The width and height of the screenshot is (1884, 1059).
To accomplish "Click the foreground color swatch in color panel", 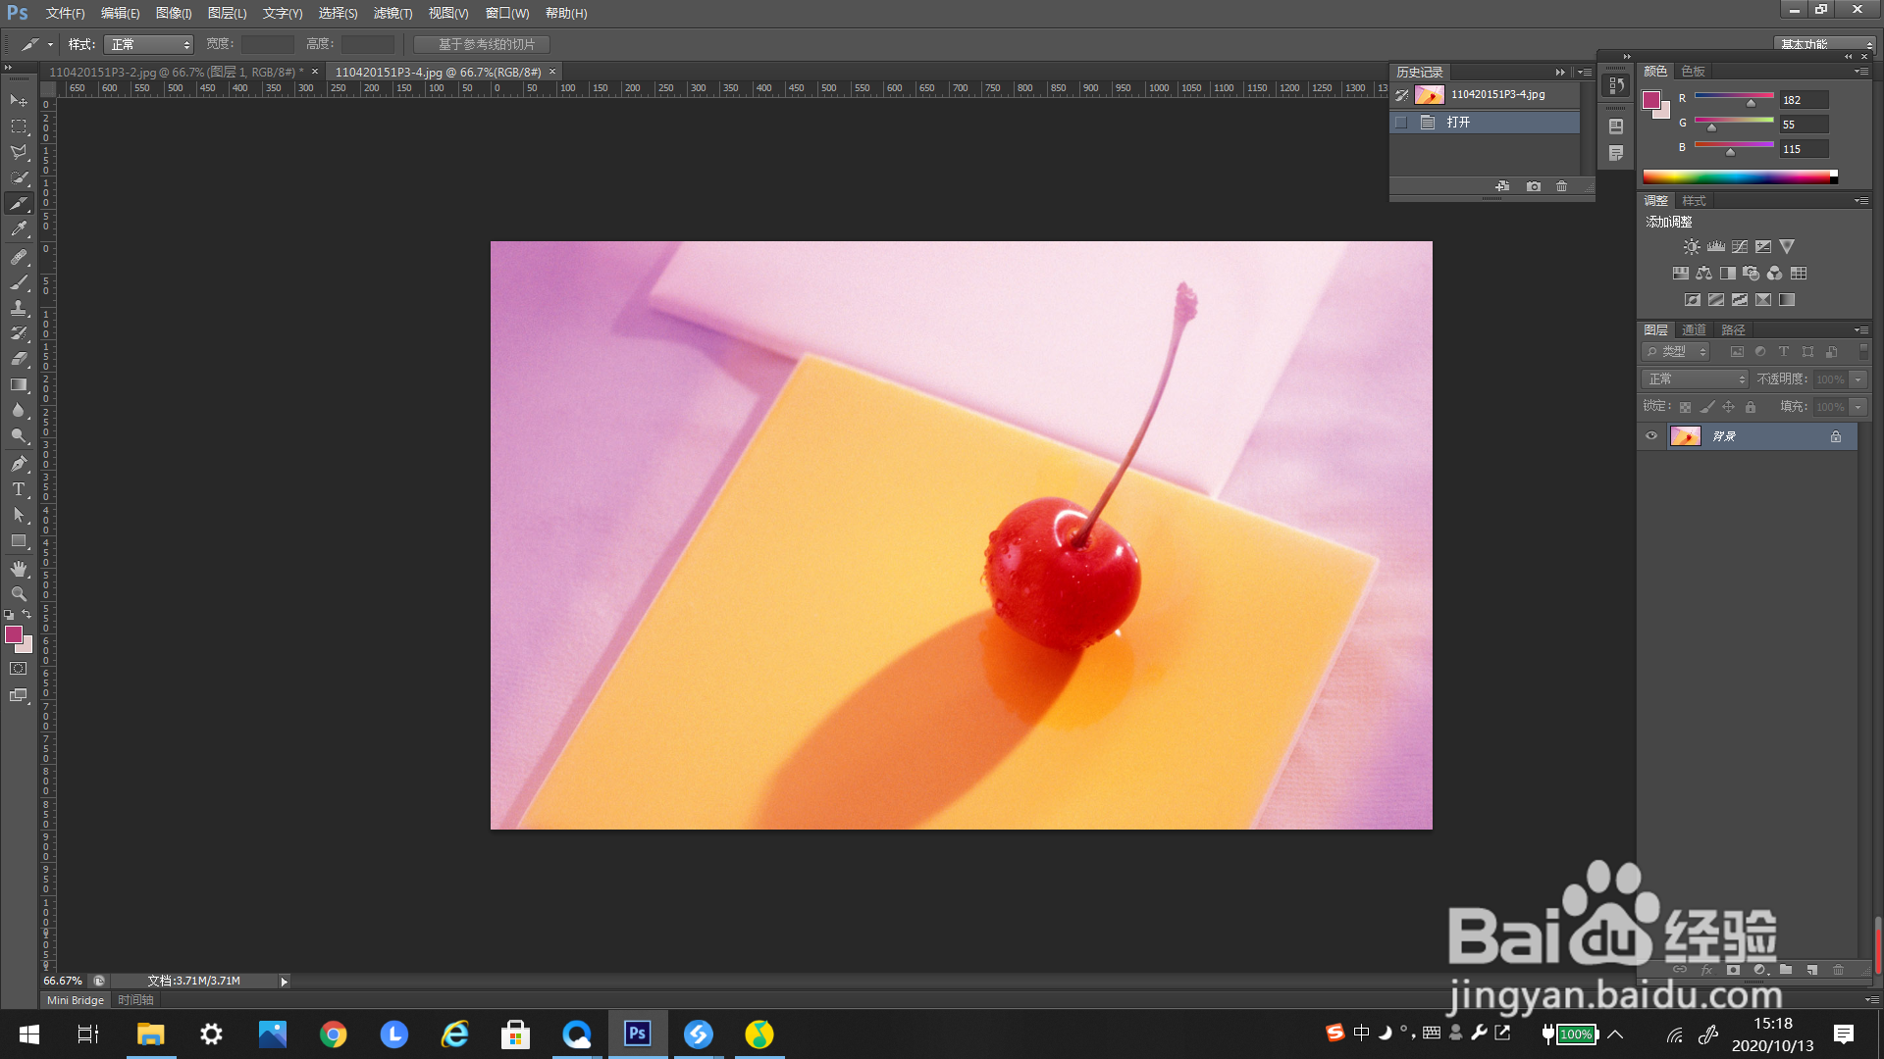I will point(1651,100).
